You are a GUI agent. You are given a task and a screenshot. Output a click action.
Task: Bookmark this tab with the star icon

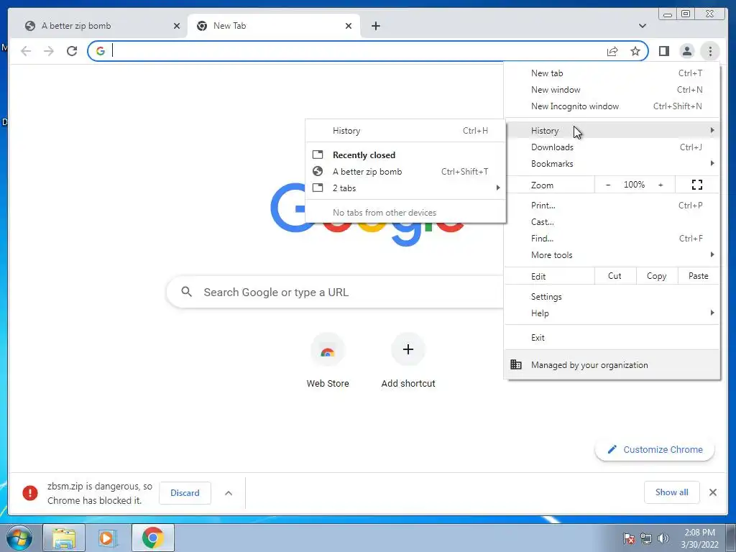pyautogui.click(x=635, y=51)
